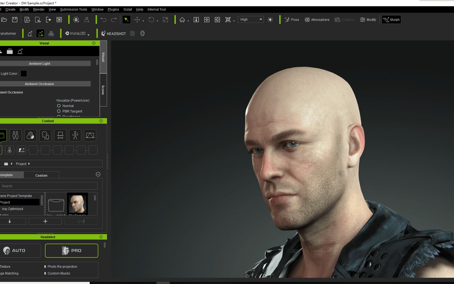The image size is (454, 284).
Task: Click the Headshot PRO button
Action: pyautogui.click(x=72, y=250)
